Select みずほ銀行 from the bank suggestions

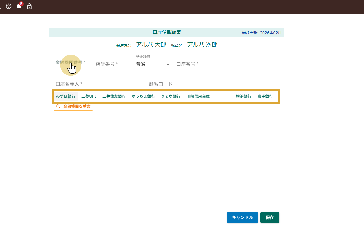pos(65,96)
